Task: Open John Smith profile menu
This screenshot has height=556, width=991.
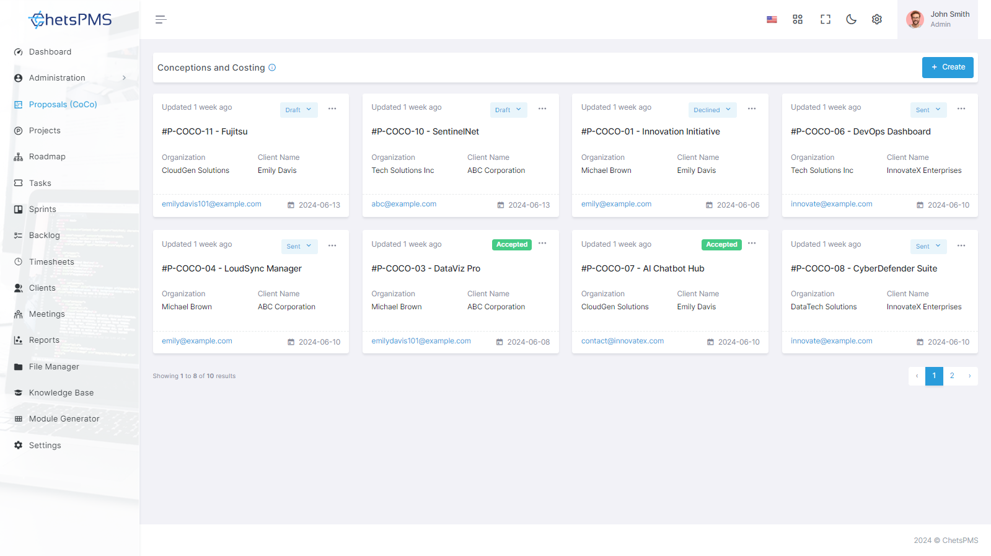Action: coord(938,20)
